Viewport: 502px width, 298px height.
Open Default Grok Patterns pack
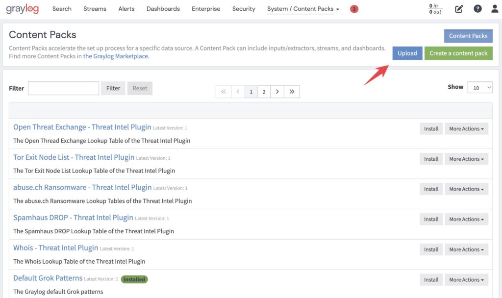click(48, 278)
